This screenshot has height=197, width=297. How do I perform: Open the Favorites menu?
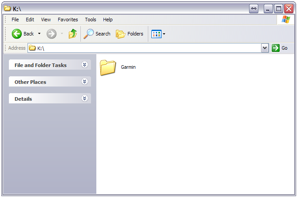pos(67,20)
